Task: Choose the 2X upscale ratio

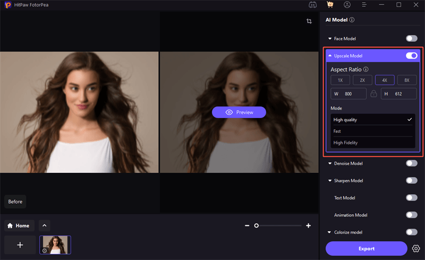Action: (x=362, y=80)
